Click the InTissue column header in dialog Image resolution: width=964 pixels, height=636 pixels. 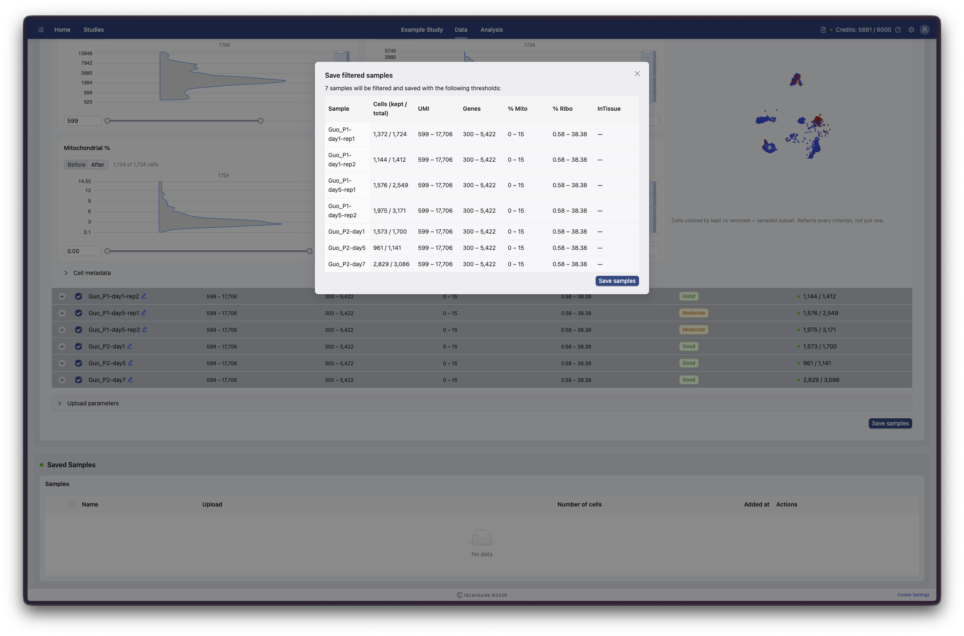(609, 109)
